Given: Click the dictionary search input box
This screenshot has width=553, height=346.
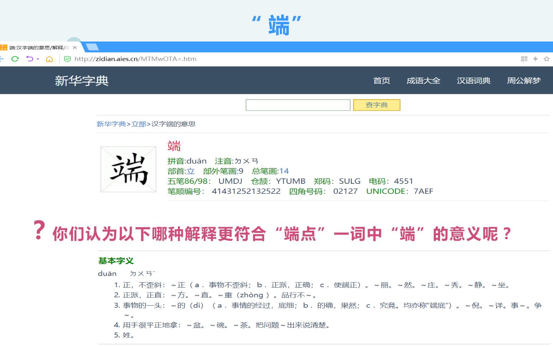Looking at the screenshot, I should [x=298, y=105].
